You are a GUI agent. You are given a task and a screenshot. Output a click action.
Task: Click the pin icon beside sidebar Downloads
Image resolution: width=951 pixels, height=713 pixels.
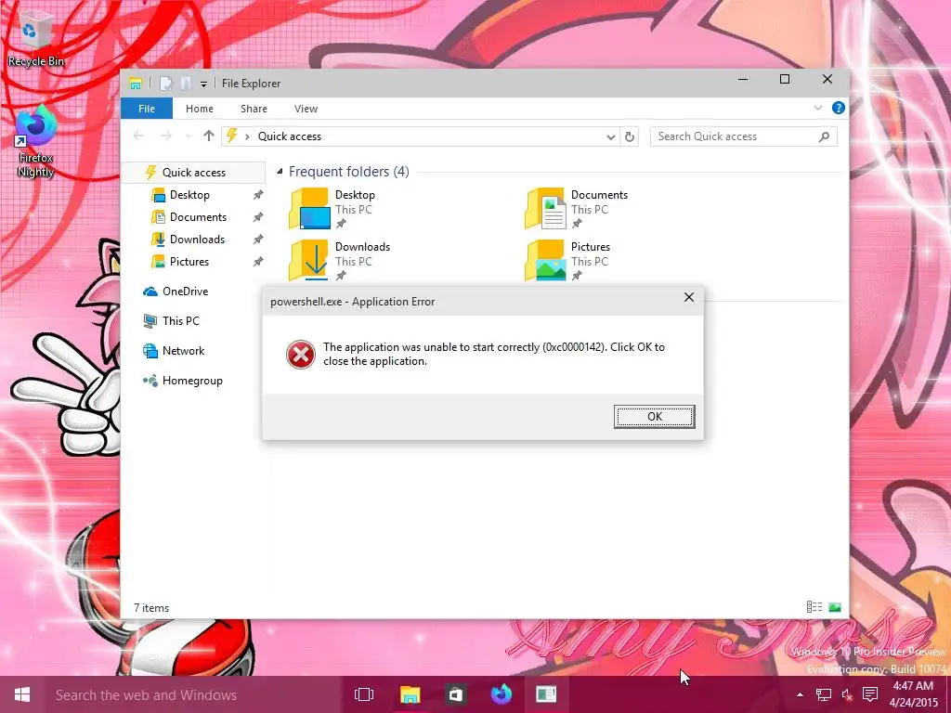[258, 240]
